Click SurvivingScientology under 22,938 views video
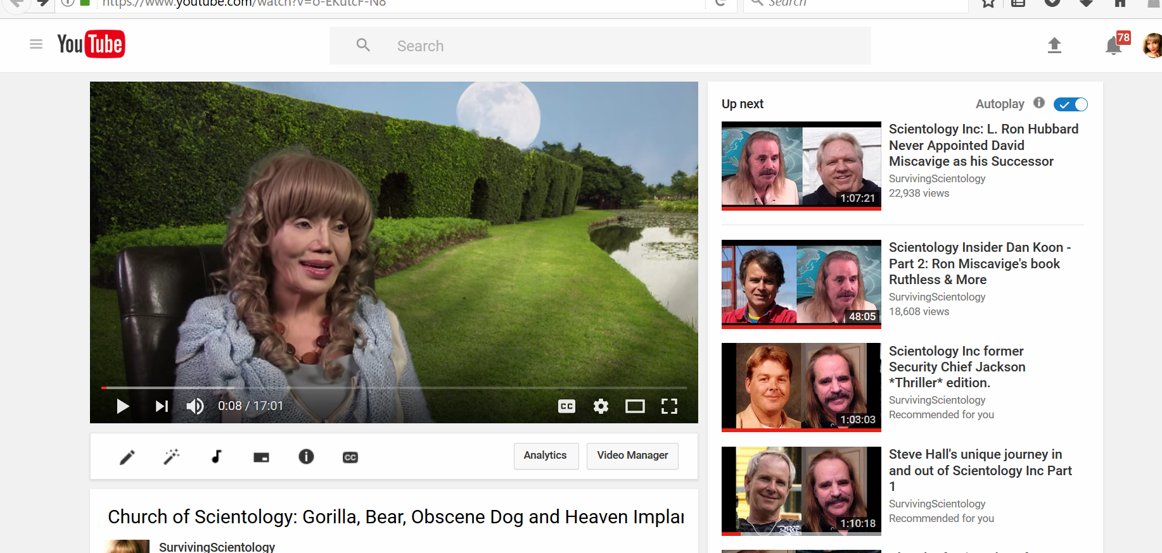Screen dimensions: 1162x553 (x=937, y=179)
